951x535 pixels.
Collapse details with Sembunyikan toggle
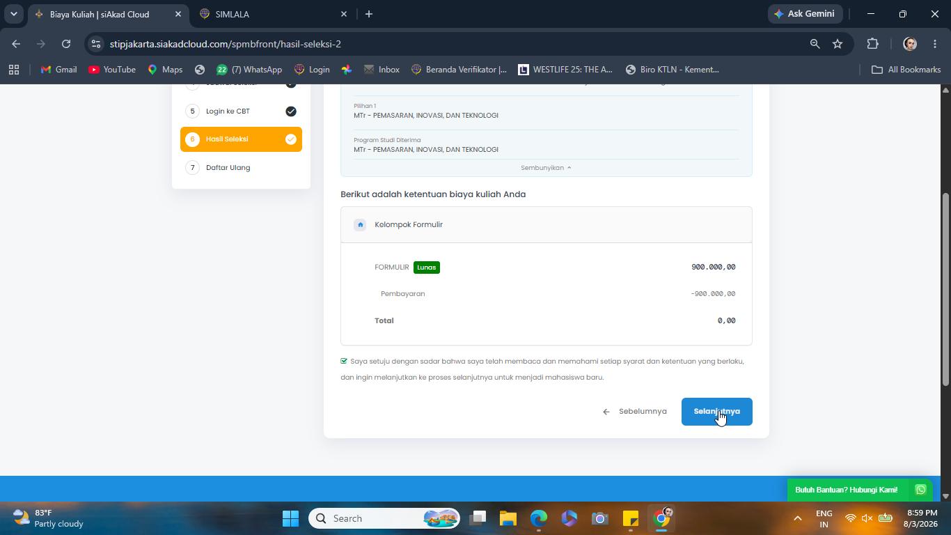pyautogui.click(x=547, y=168)
